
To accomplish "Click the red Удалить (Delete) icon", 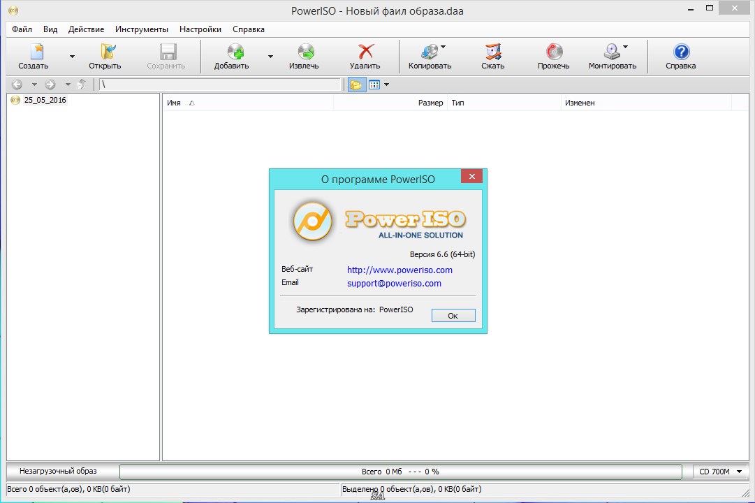I will [x=366, y=52].
